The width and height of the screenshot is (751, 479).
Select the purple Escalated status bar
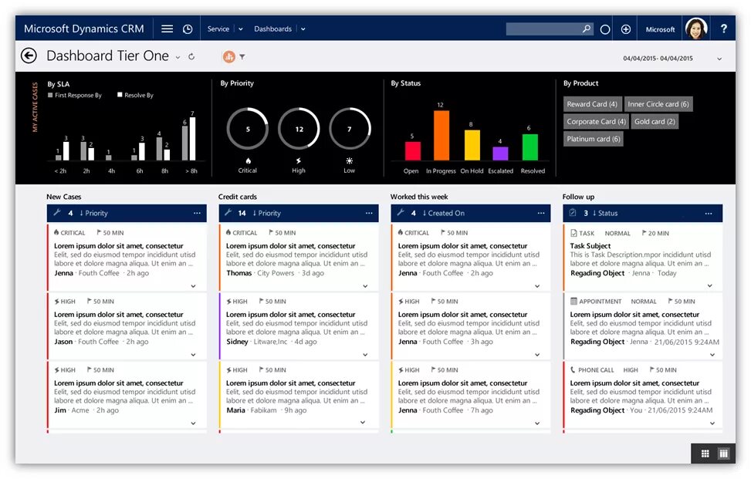click(500, 153)
